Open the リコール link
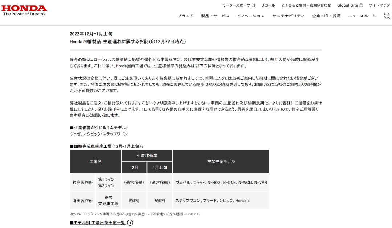This screenshot has width=392, height=228. point(268,5)
